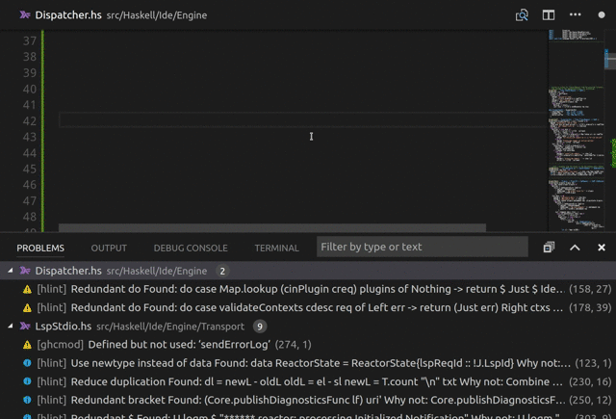This screenshot has height=419, width=616.
Task: Maximize the panel with the up chevron
Action: (x=575, y=248)
